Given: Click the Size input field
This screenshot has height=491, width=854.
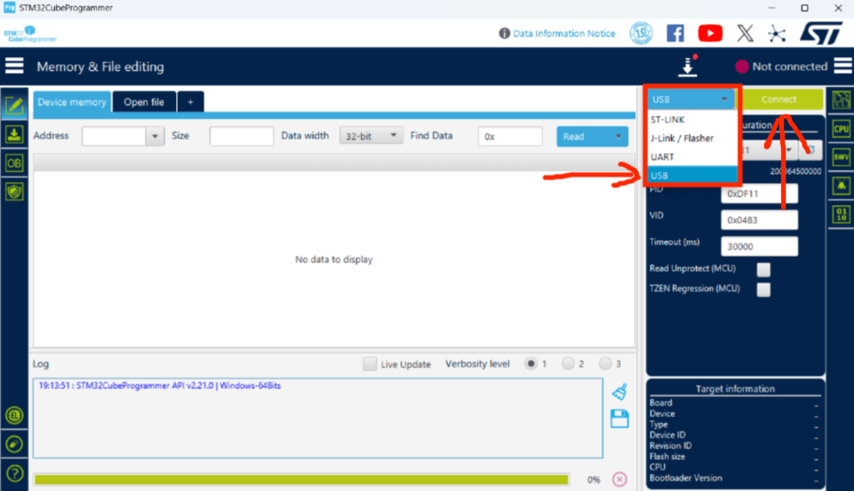Looking at the screenshot, I should tap(241, 136).
